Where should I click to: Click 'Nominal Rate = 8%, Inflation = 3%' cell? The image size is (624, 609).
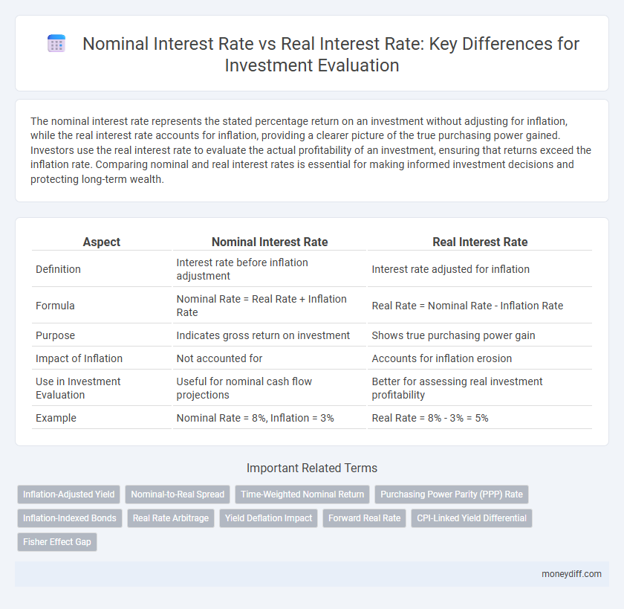click(270, 418)
